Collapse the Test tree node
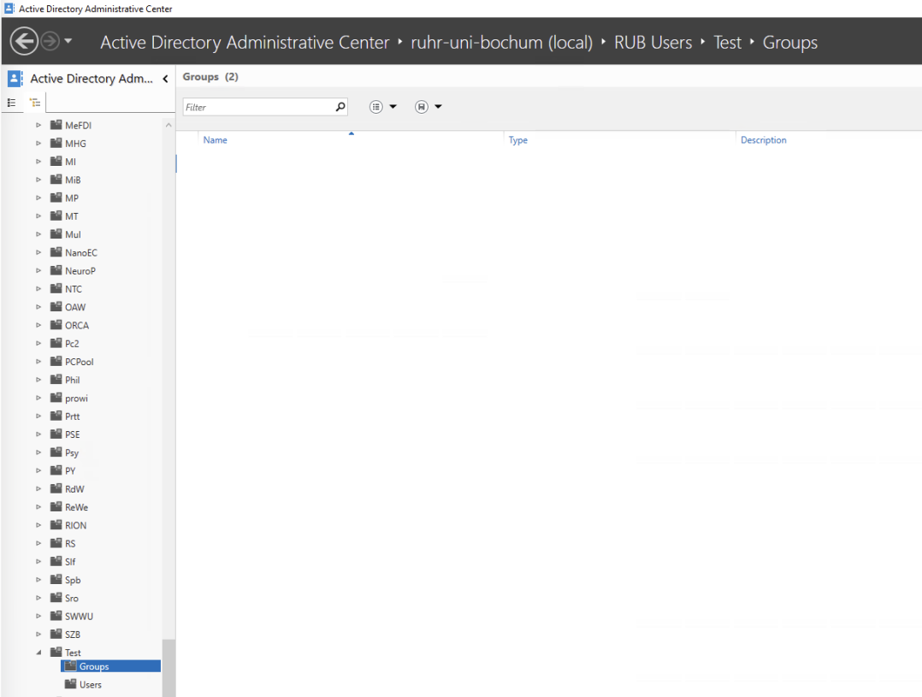This screenshot has width=922, height=697. tap(38, 653)
